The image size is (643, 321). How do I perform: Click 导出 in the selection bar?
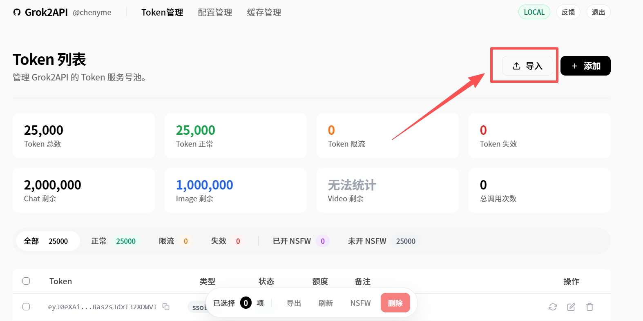tap(294, 303)
